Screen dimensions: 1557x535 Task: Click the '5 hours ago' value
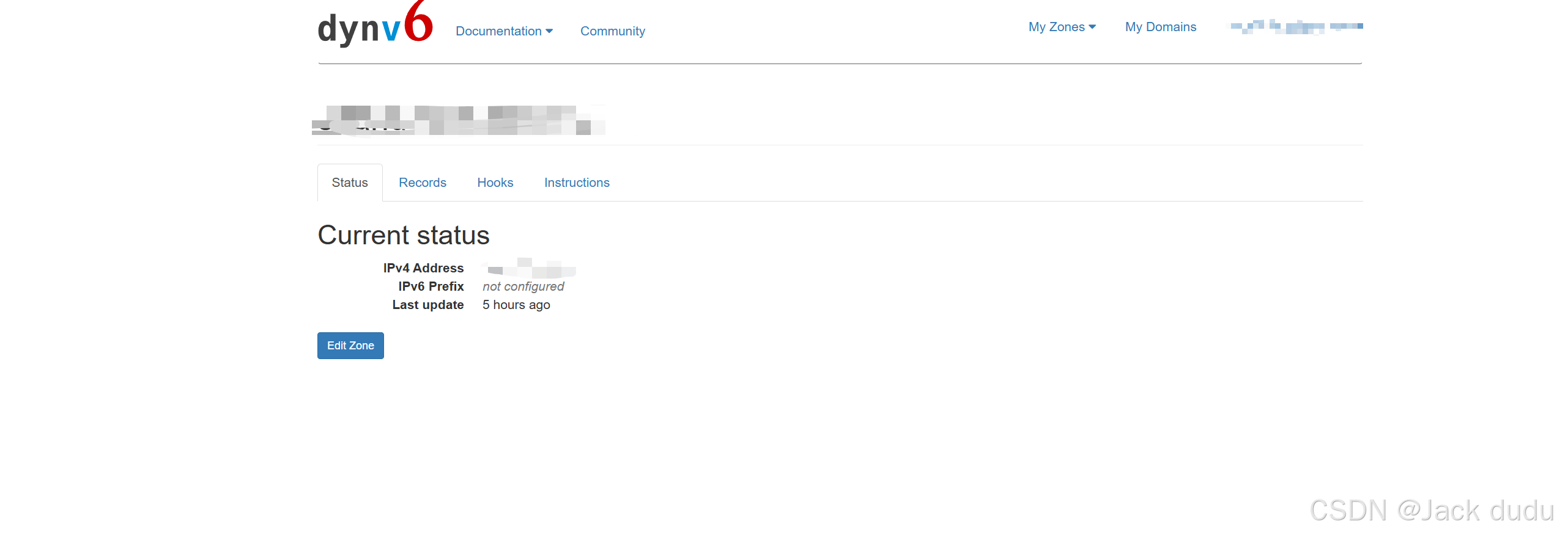[x=516, y=305]
